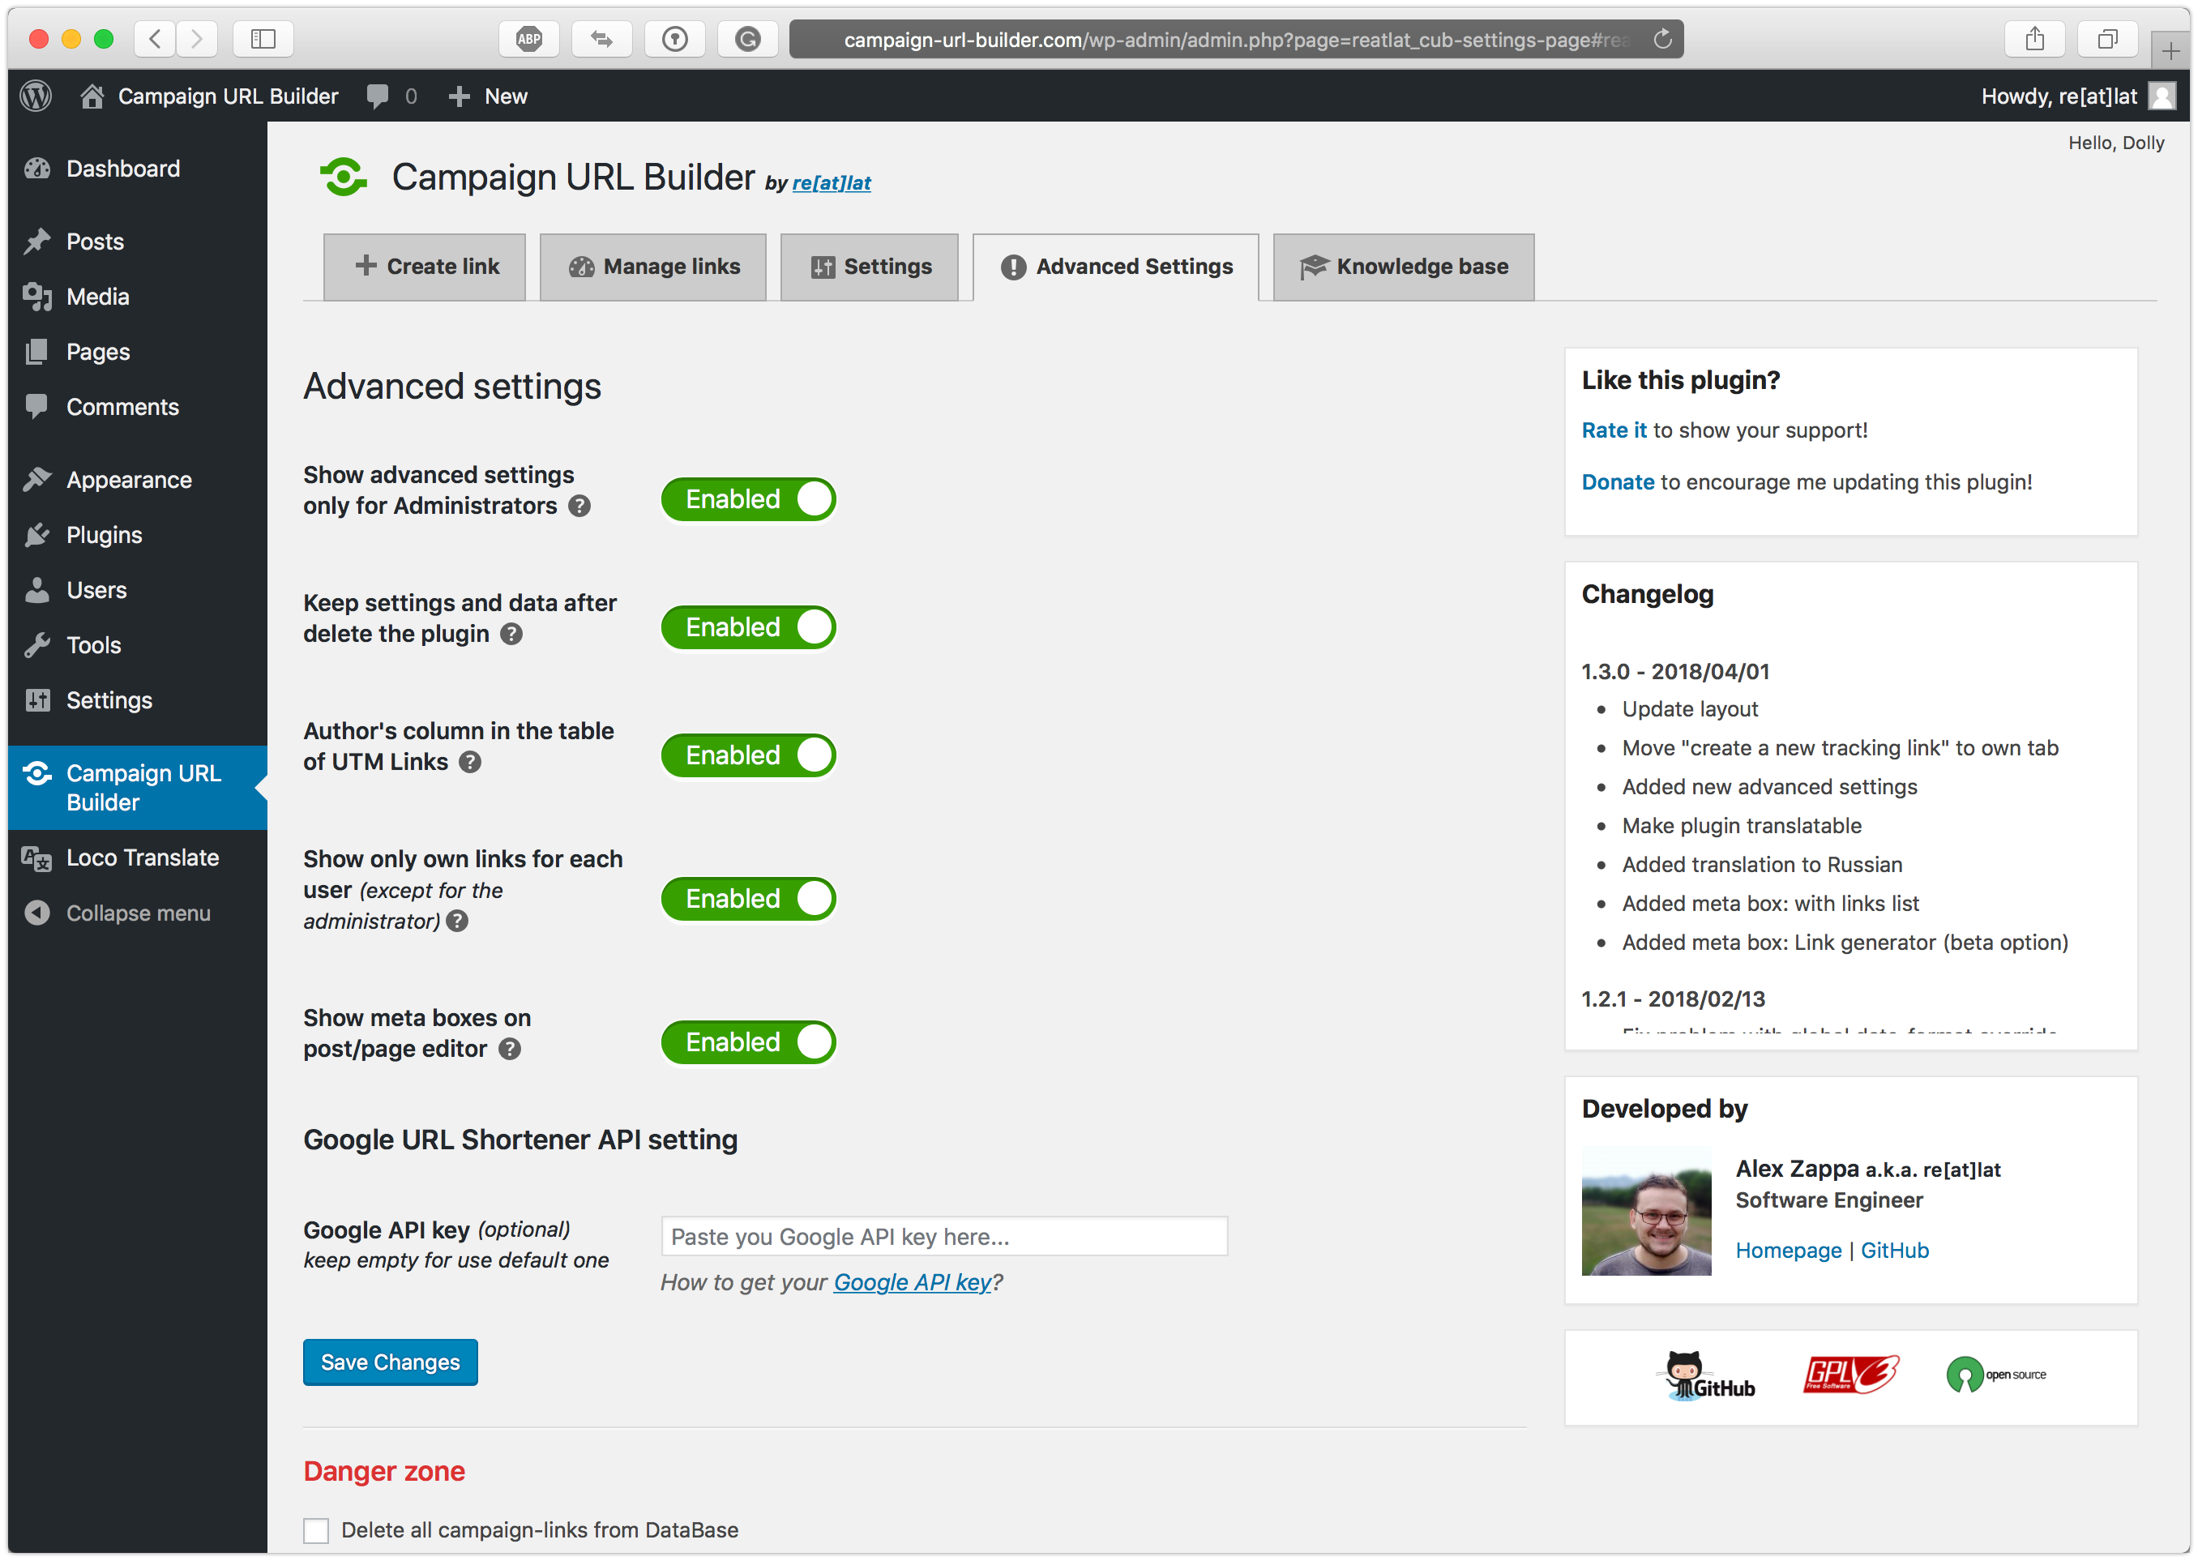The height and width of the screenshot is (1561, 2198).
Task: Click the Rate it link
Action: pos(1614,430)
